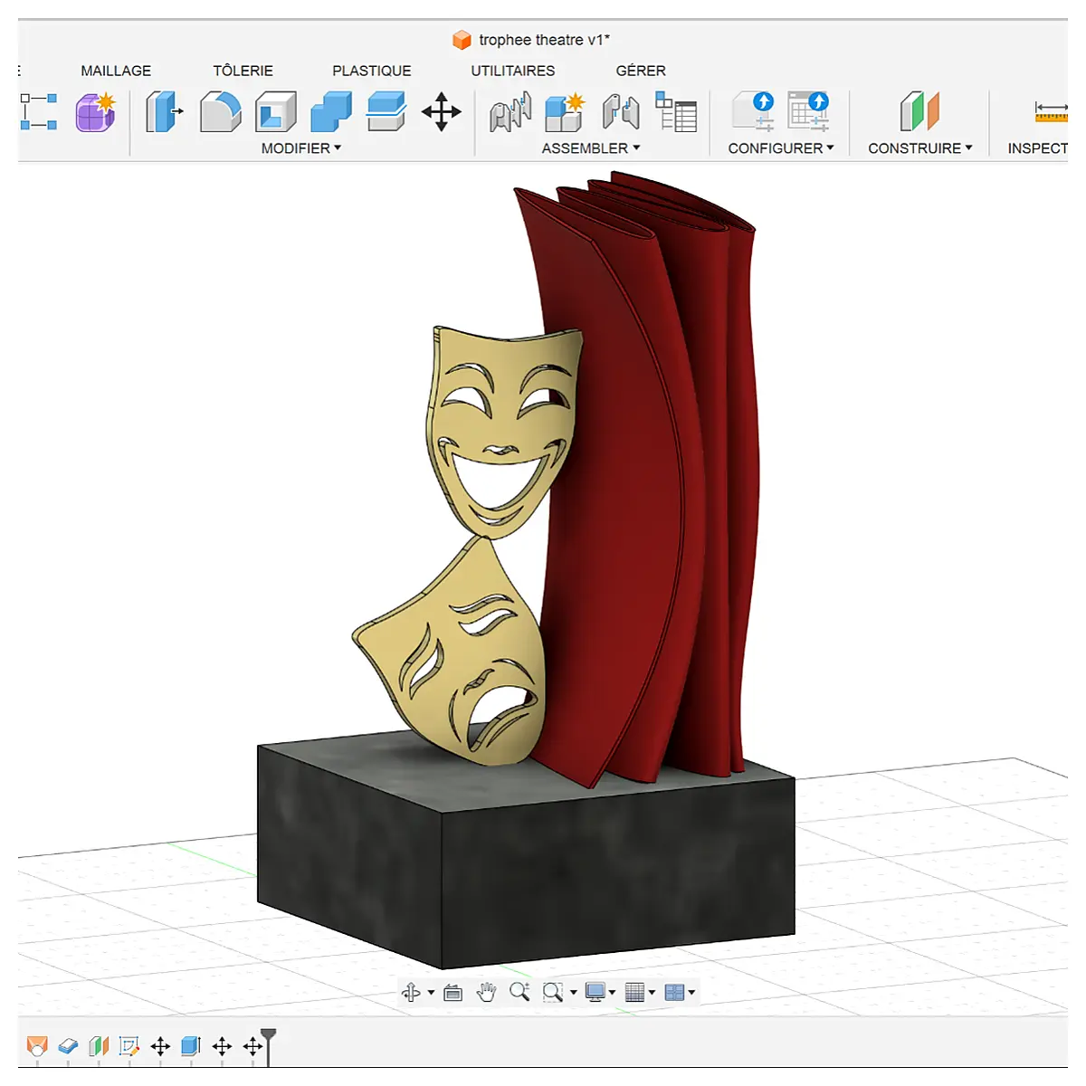
Task: Click the Configure Model icon
Action: [x=753, y=112]
